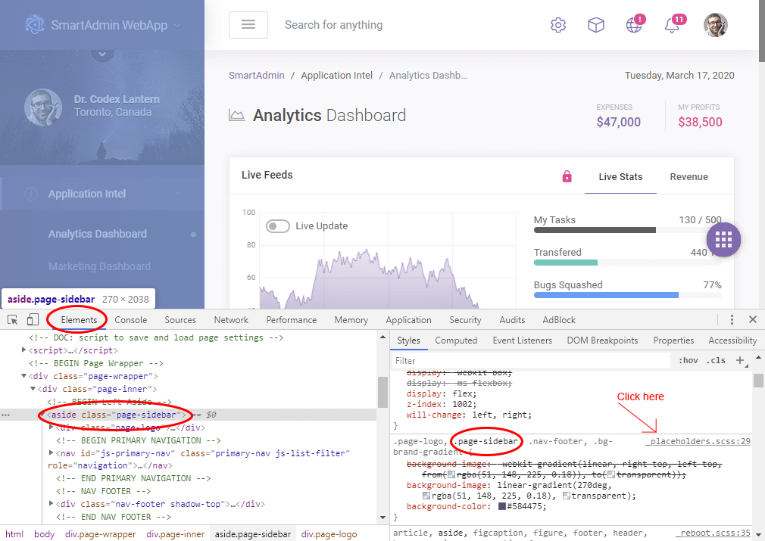Click the pink lock icon in Live Feeds
This screenshot has height=541, width=765.
click(567, 176)
